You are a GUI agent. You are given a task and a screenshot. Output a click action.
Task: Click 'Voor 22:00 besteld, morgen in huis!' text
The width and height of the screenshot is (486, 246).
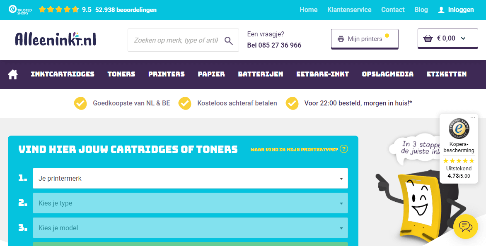coord(358,103)
